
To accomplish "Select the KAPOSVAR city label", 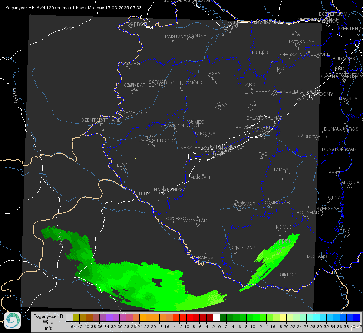I will [243, 204].
